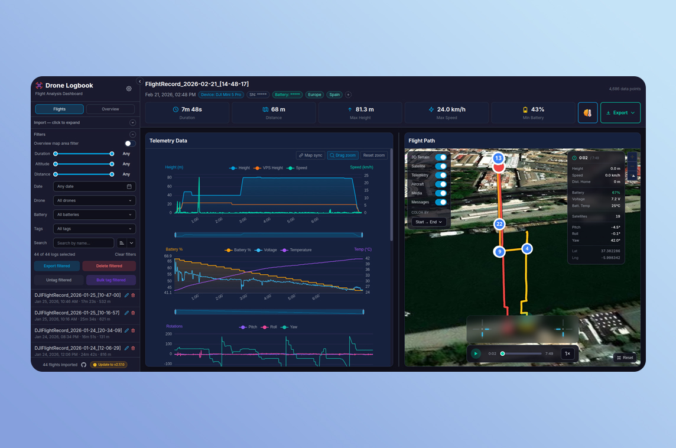
Task: Switch to the Overview tab
Action: (x=110, y=109)
